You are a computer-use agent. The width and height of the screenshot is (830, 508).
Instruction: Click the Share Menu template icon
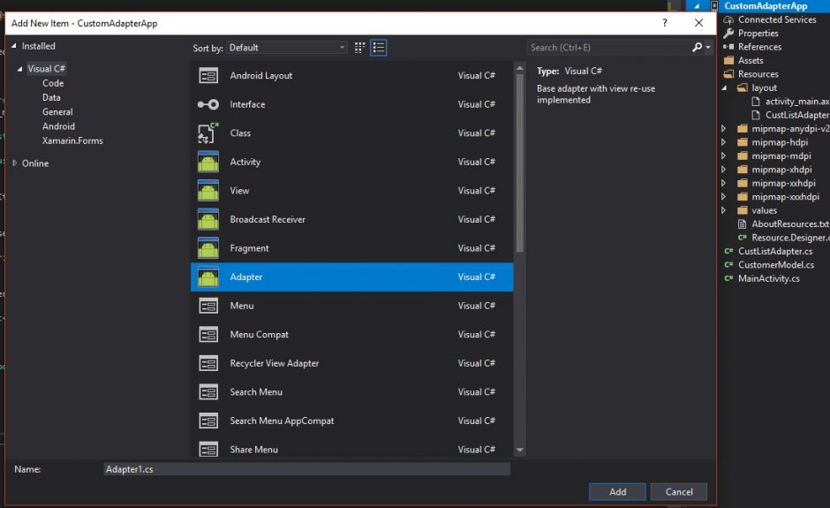tap(208, 449)
